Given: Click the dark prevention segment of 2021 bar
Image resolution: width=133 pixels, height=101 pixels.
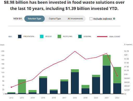Looking at the screenshot, I should click(x=107, y=80).
